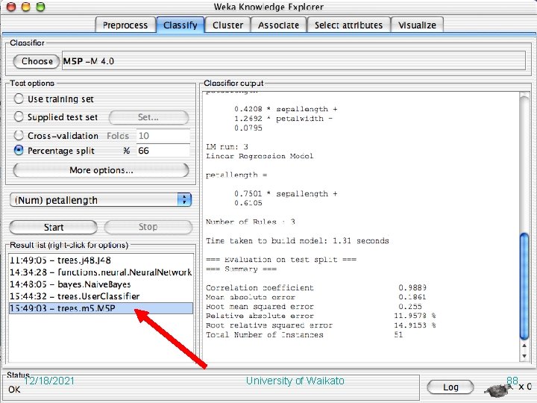Viewport: 537px width, 403px height.
Task: Click the Stop button
Action: pos(148,227)
